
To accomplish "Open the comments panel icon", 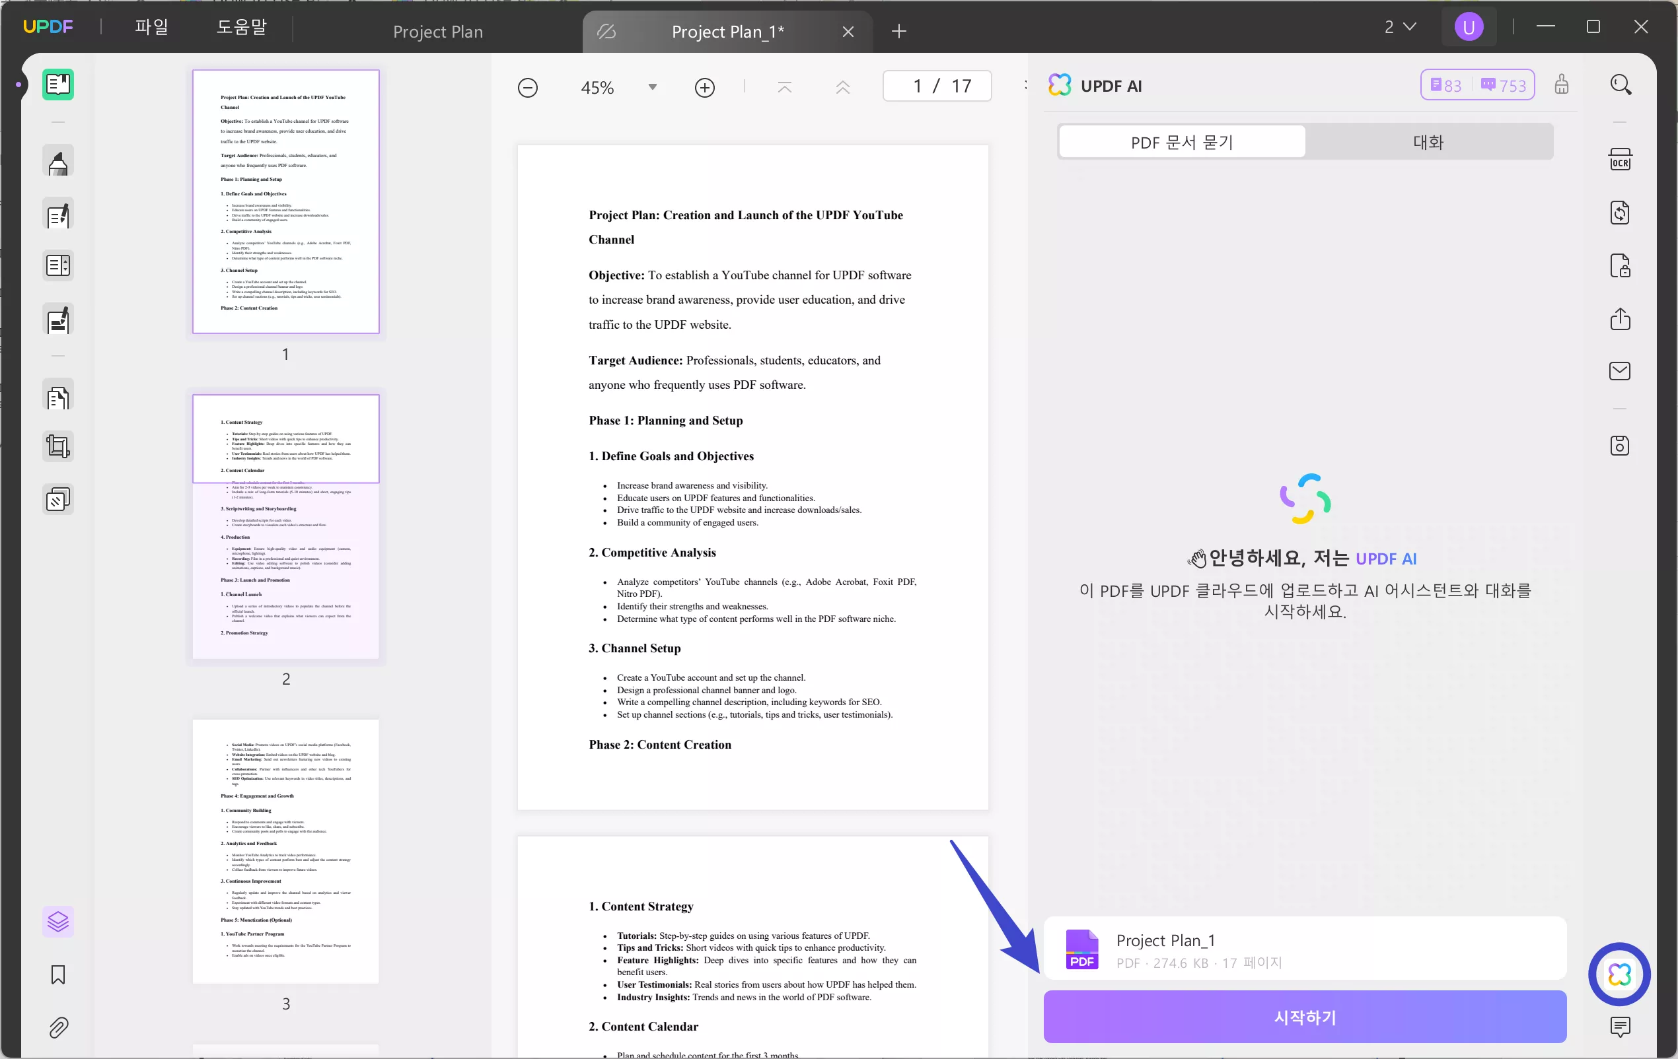I will point(1620,1027).
